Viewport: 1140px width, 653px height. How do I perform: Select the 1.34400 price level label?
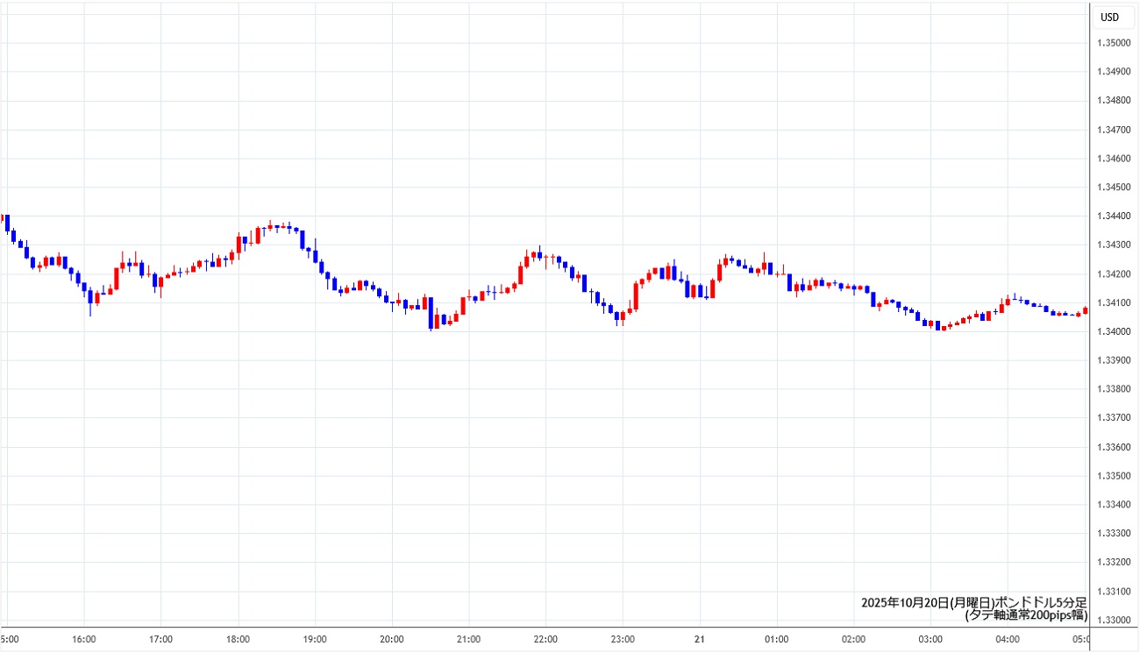coord(1114,216)
